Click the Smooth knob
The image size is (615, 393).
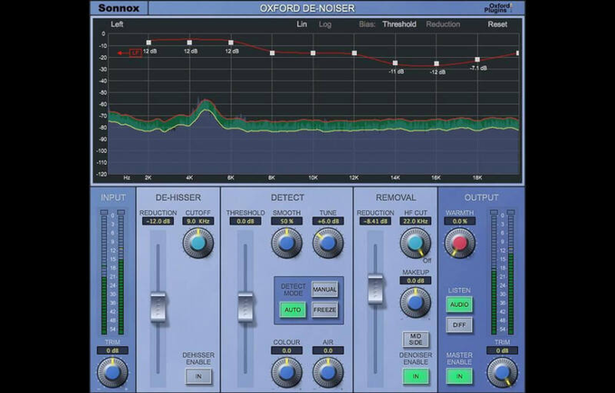pyautogui.click(x=287, y=244)
